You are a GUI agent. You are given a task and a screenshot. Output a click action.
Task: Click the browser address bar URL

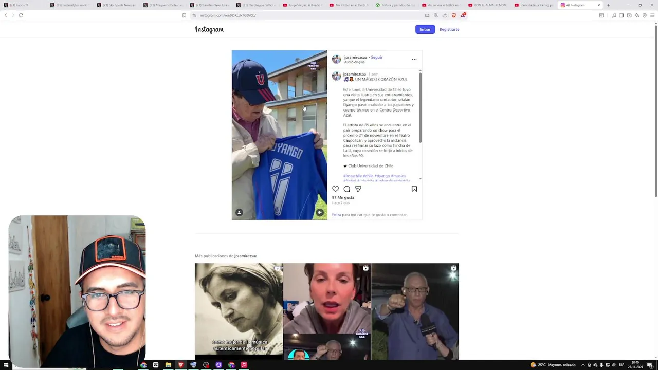click(228, 15)
